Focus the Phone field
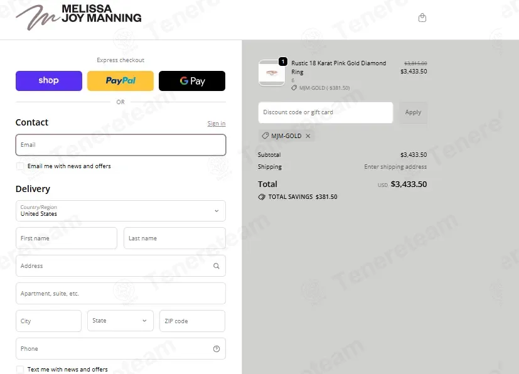This screenshot has width=519, height=374. point(120,349)
